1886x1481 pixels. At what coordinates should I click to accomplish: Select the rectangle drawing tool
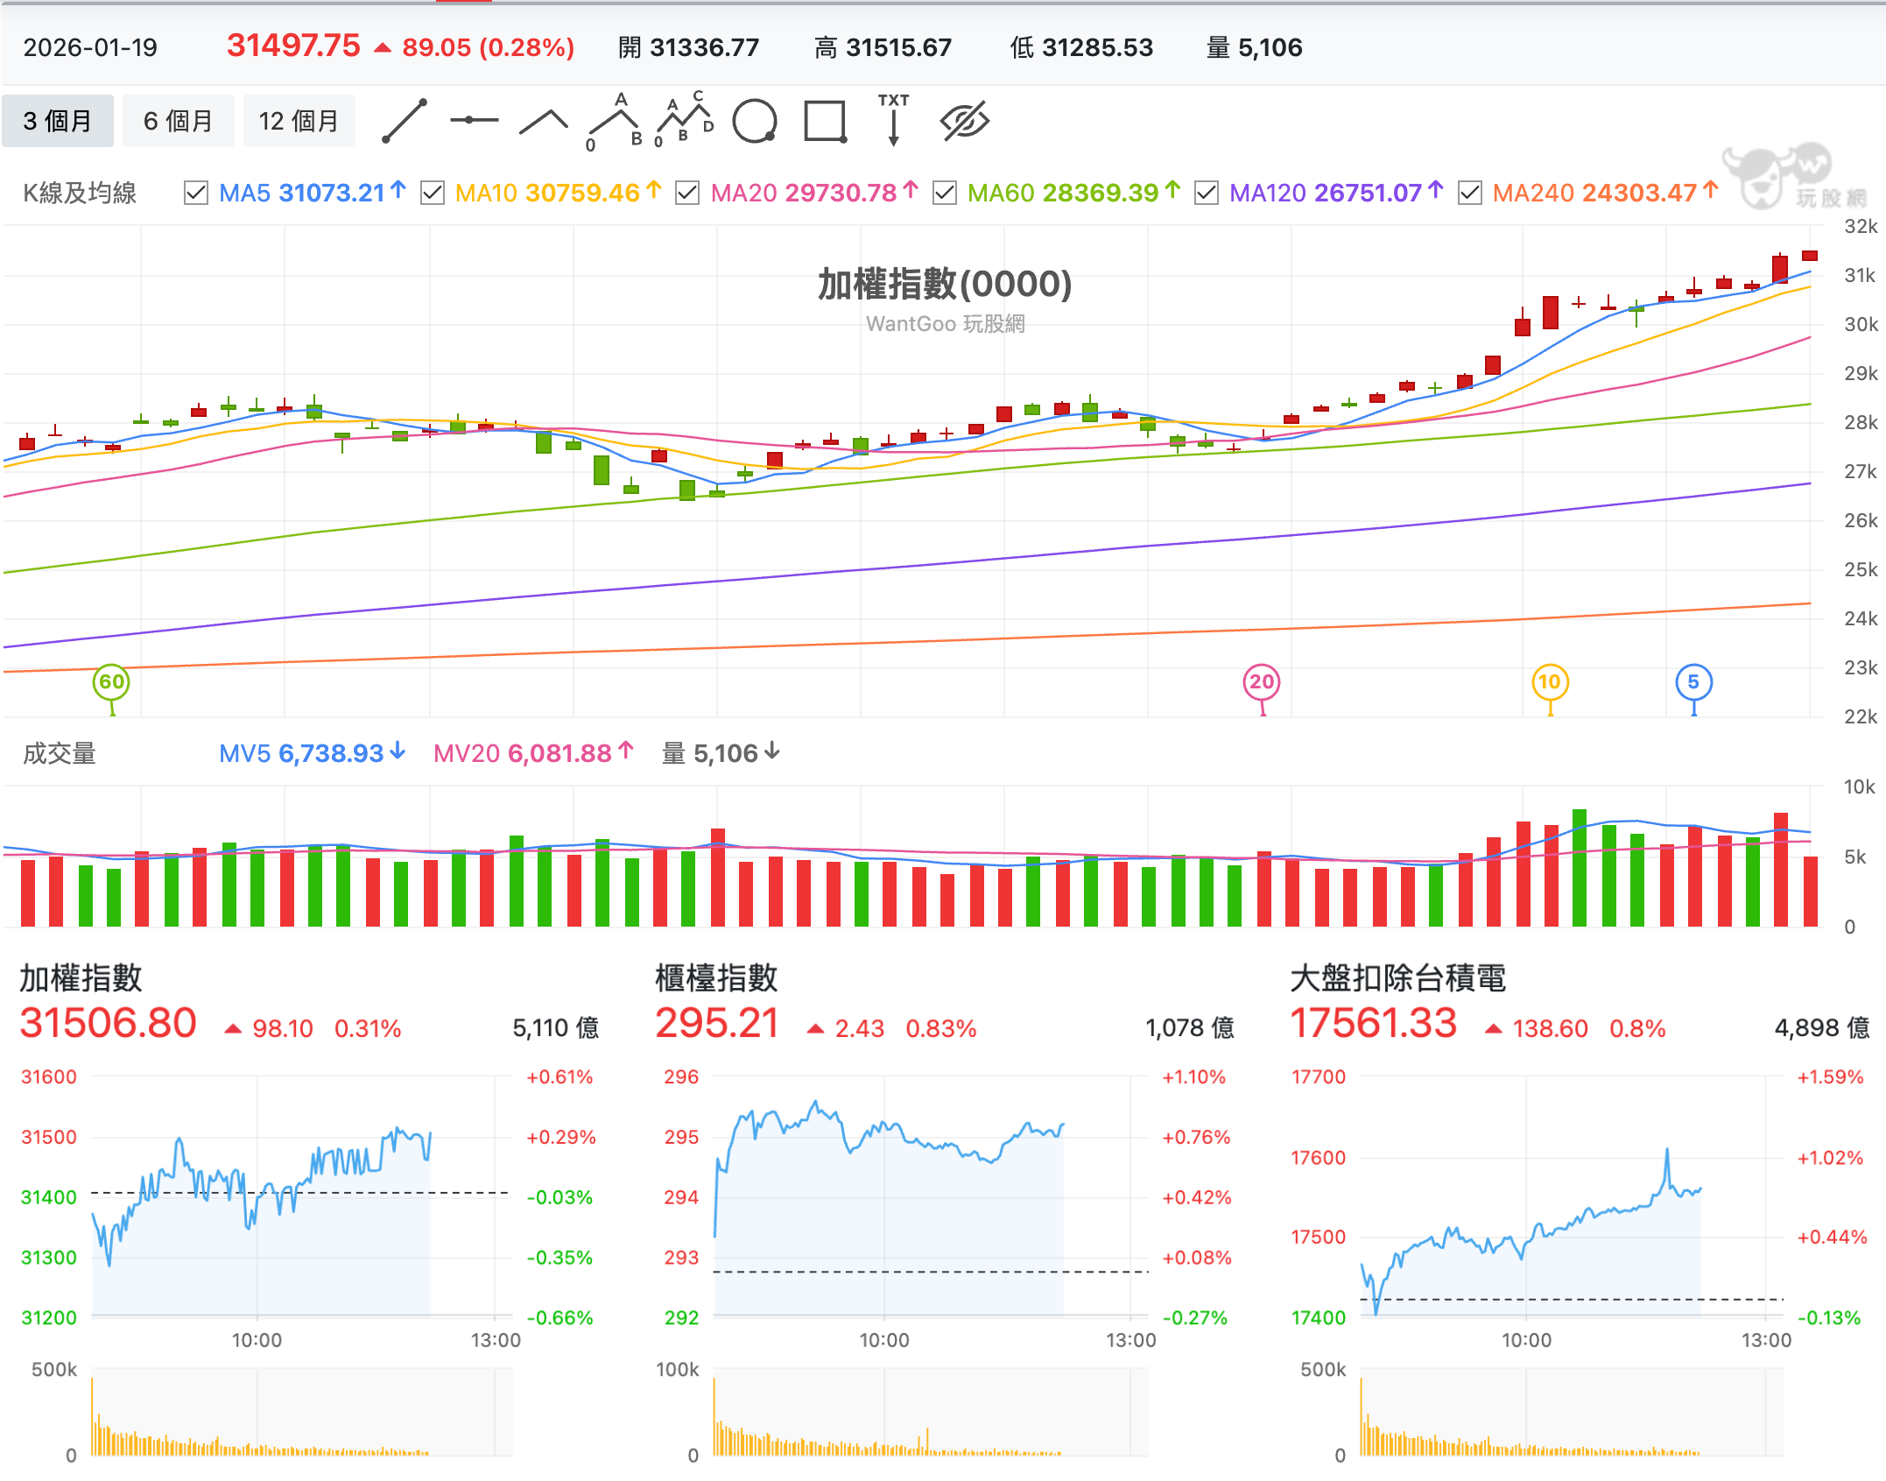pos(823,120)
